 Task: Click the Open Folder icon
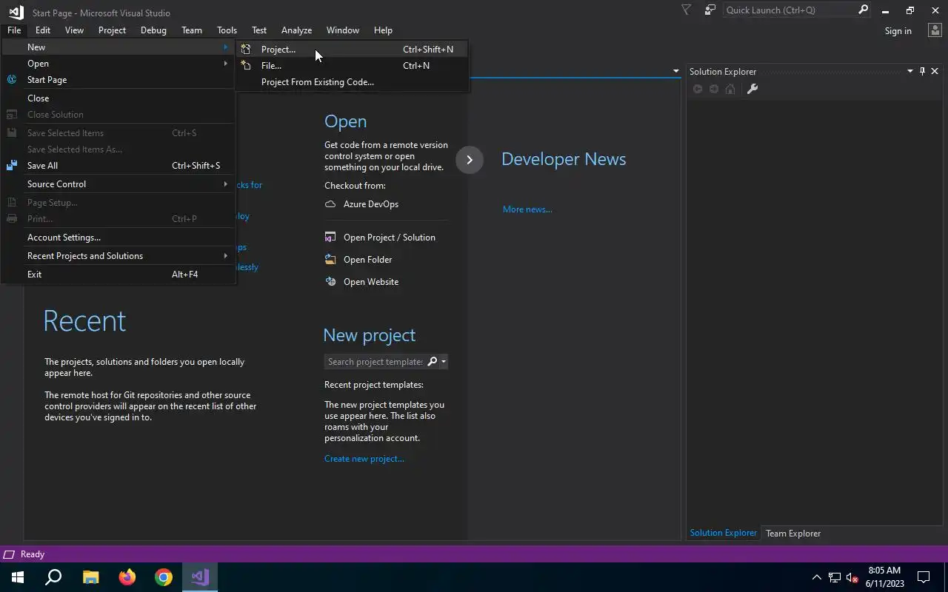(x=330, y=260)
